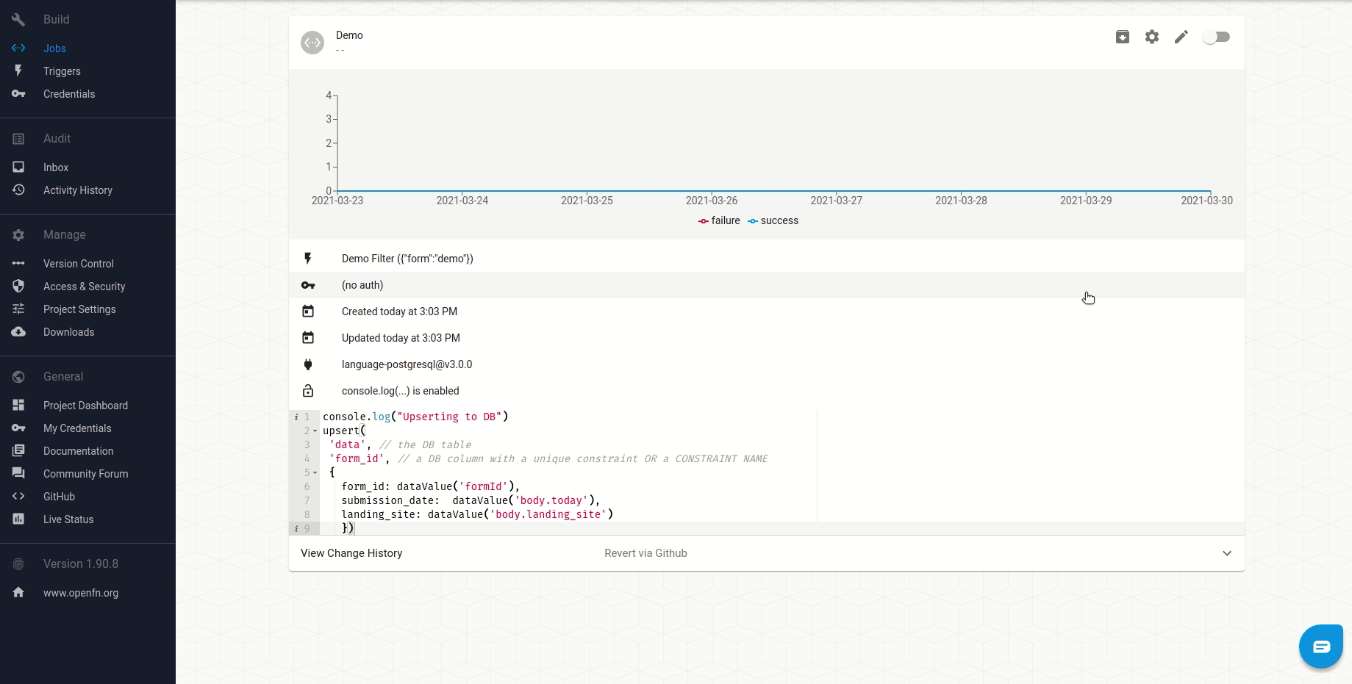Viewport: 1352px width, 684px height.
Task: Click the pencil edit job icon
Action: click(1181, 37)
